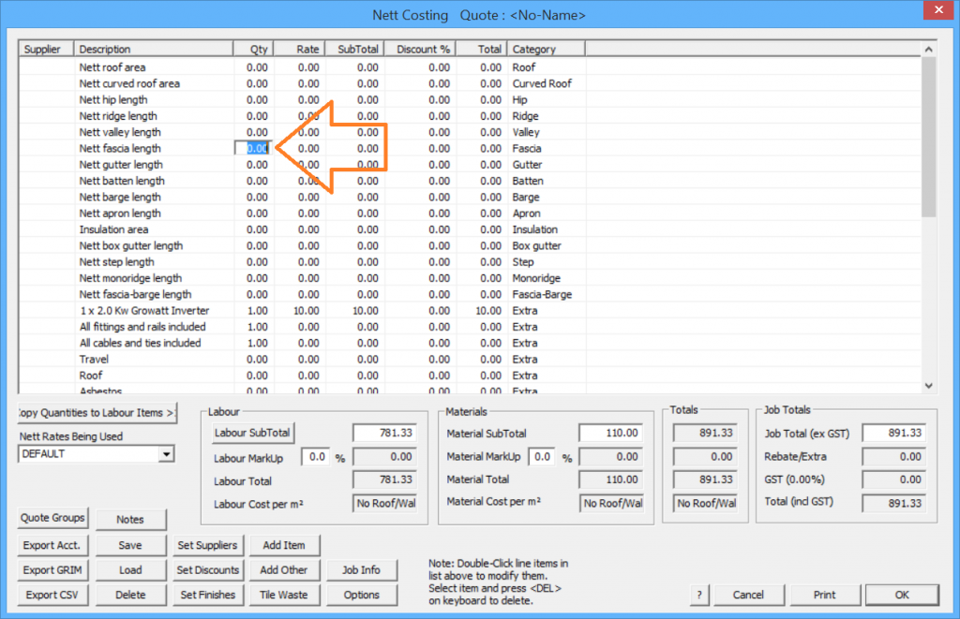
Task: Click the Labour MarkUp percent field
Action: coord(317,457)
